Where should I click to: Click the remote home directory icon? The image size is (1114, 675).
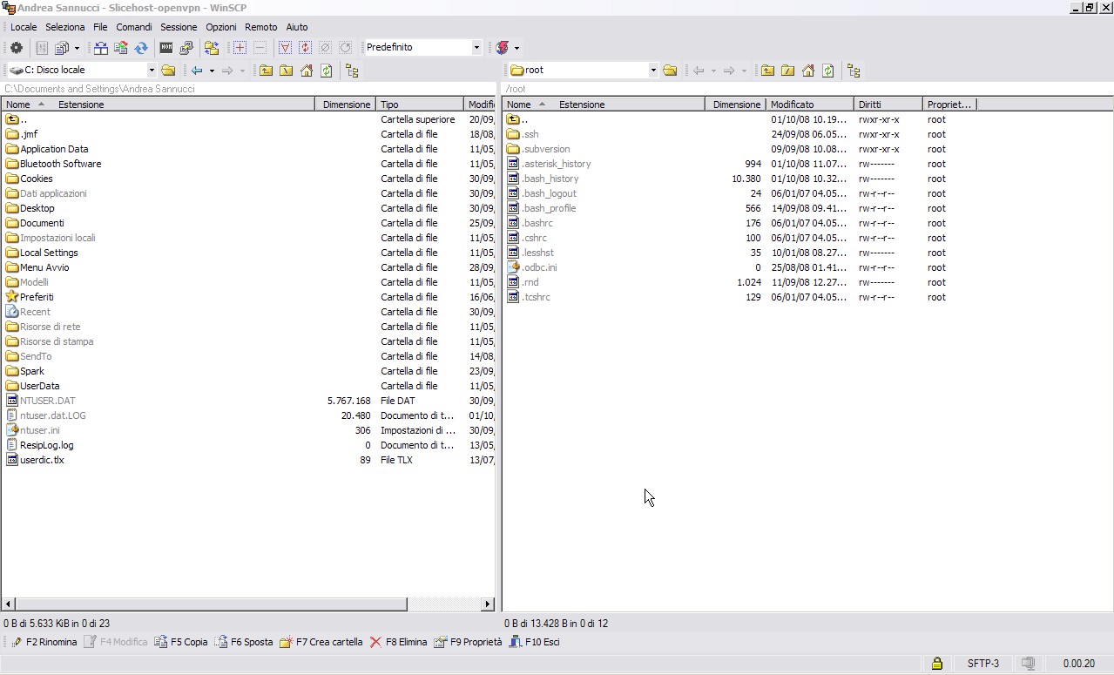tap(808, 71)
